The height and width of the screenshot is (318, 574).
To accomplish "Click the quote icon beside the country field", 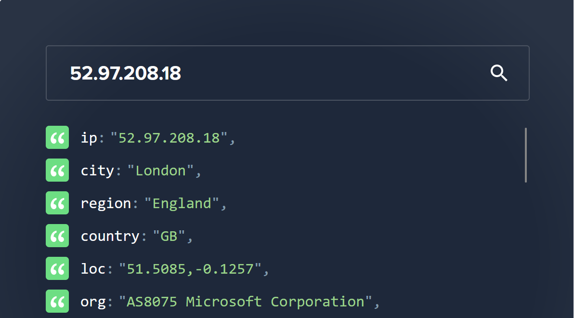I will 57,236.
